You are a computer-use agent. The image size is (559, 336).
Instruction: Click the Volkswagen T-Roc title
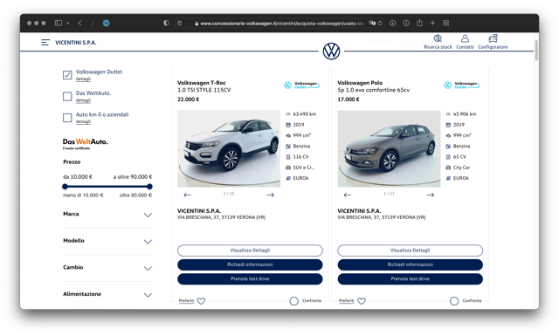pos(202,83)
